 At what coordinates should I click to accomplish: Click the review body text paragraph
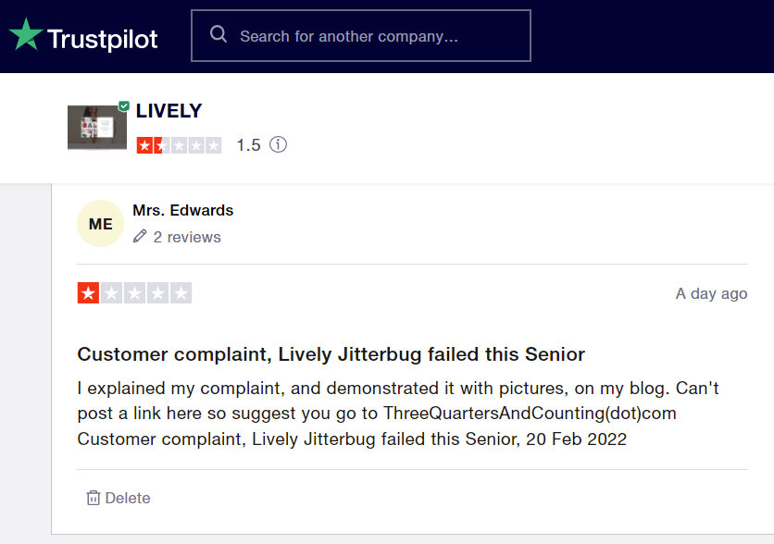click(x=398, y=413)
